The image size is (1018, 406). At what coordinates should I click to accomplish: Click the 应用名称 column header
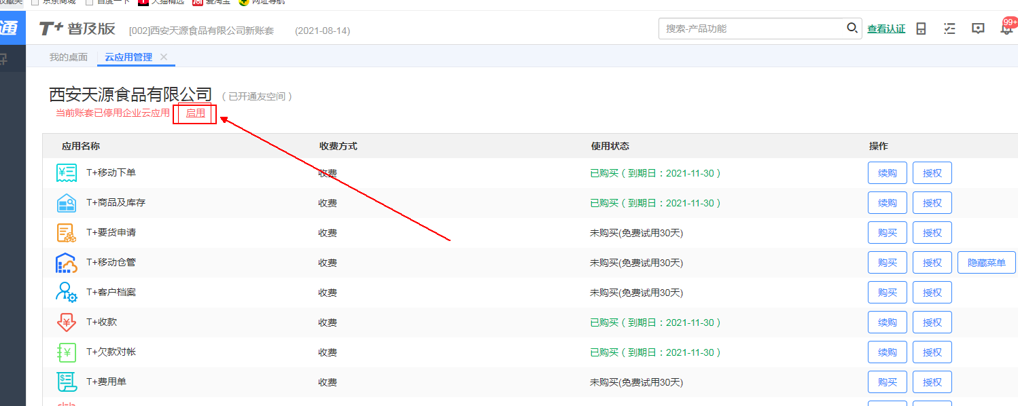(x=81, y=146)
